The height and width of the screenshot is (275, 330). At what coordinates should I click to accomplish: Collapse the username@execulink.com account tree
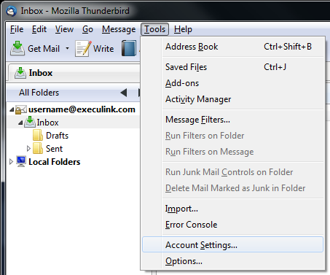pyautogui.click(x=12, y=110)
